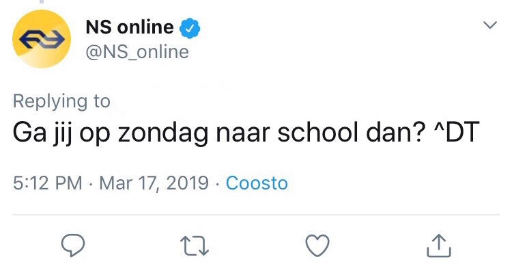Click the word school in the tweet
This screenshot has height=264, width=512.
[318, 131]
